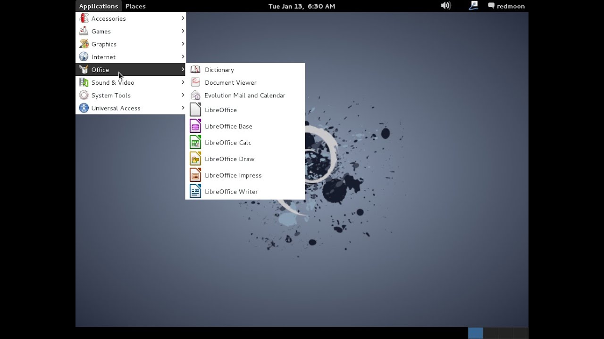Click the Accessories category icon

(x=84, y=18)
